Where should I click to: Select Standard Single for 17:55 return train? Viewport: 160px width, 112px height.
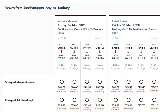point(116,82)
